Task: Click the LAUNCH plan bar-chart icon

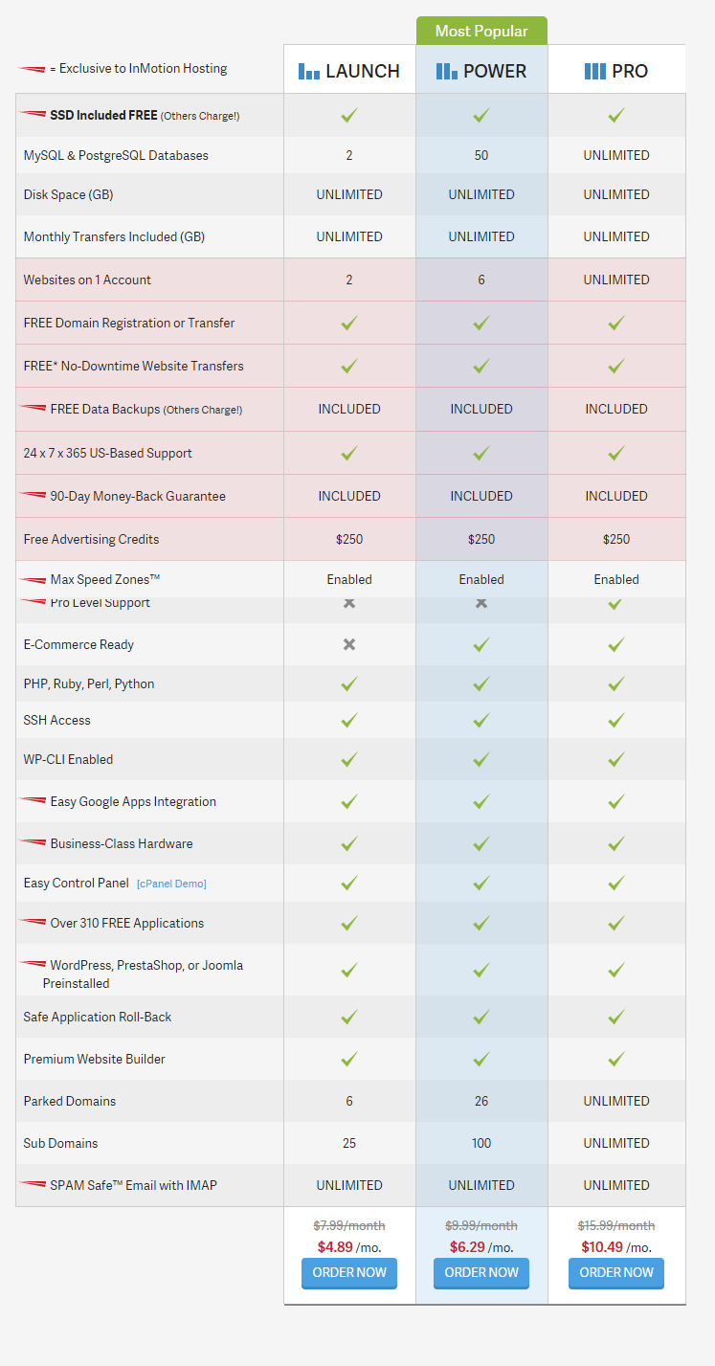Action: [x=309, y=72]
